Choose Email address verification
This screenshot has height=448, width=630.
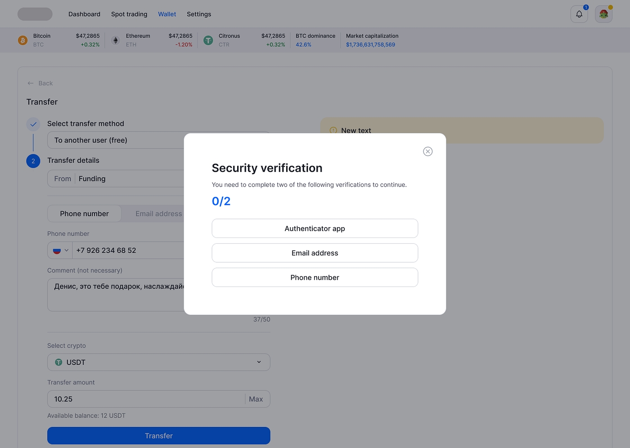point(315,253)
